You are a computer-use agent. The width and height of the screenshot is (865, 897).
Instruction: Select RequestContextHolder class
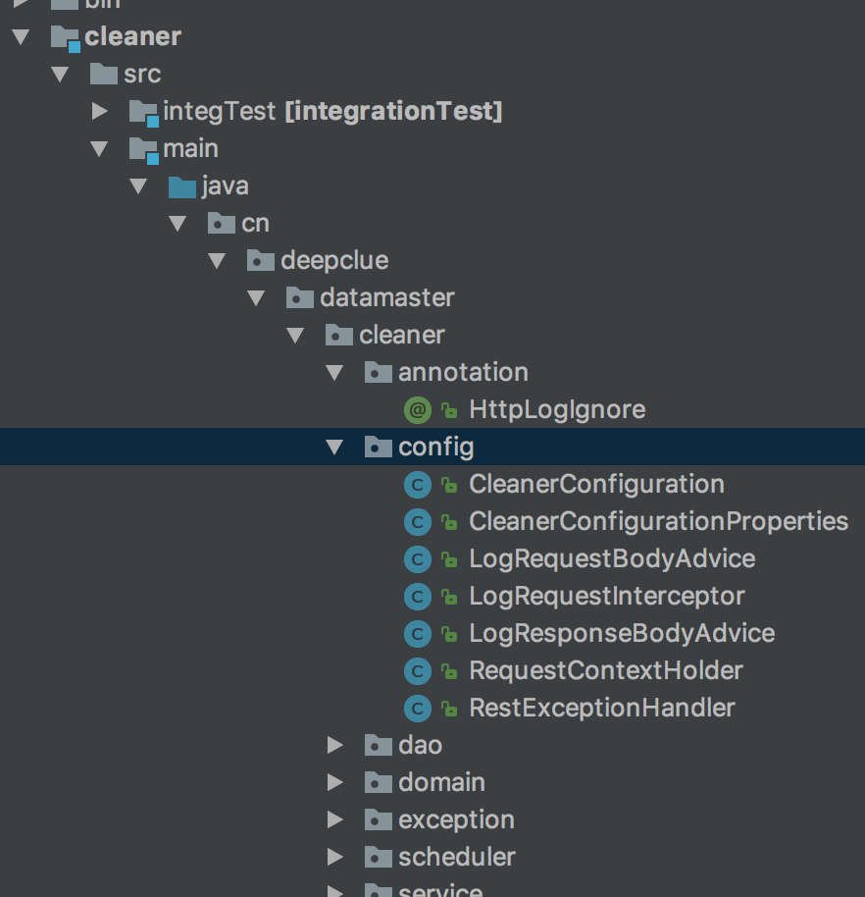click(x=606, y=670)
